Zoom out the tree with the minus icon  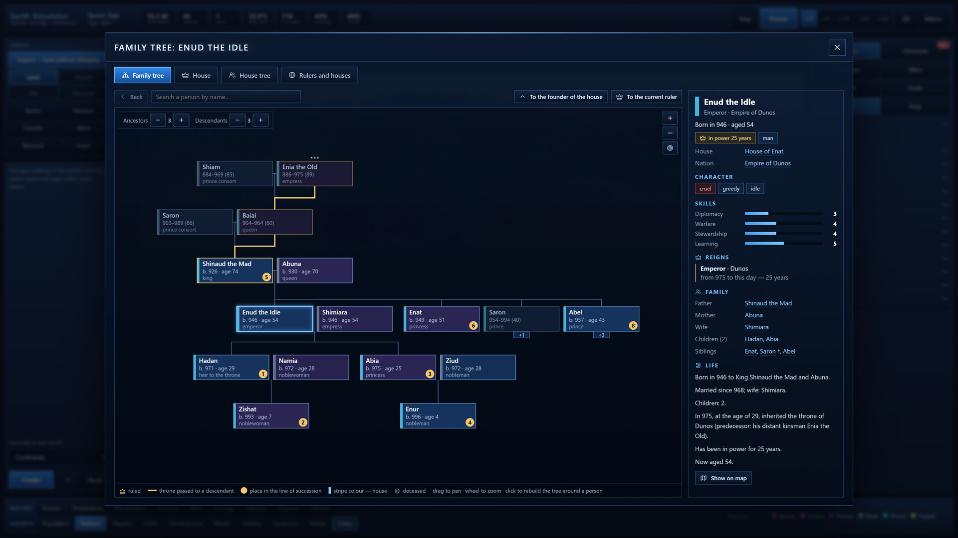point(670,133)
